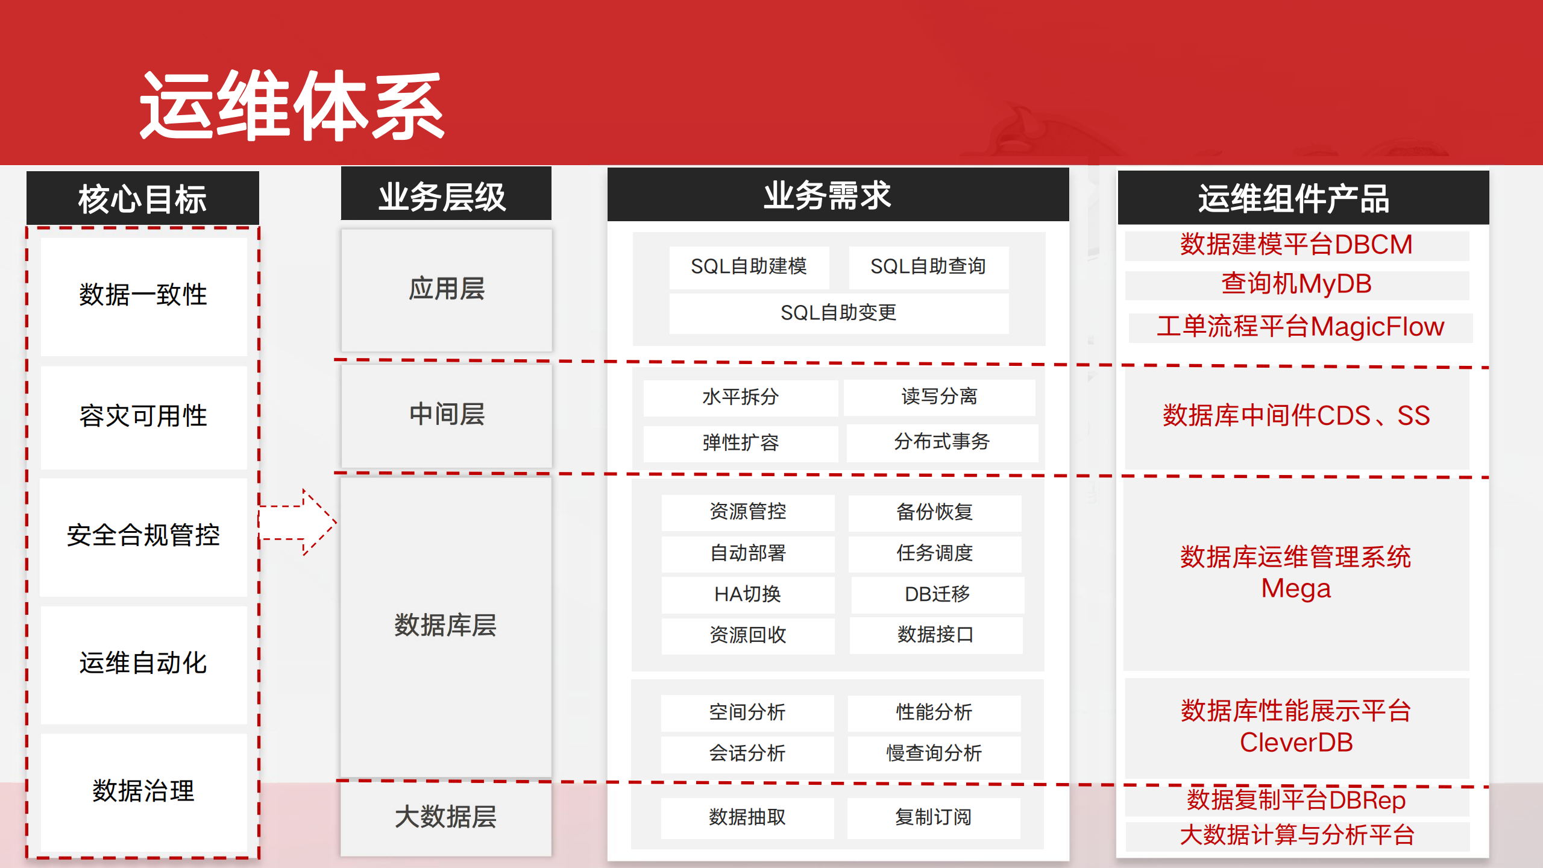The width and height of the screenshot is (1543, 868).
Task: Click the 复制订阅 cell
Action: pyautogui.click(x=934, y=818)
